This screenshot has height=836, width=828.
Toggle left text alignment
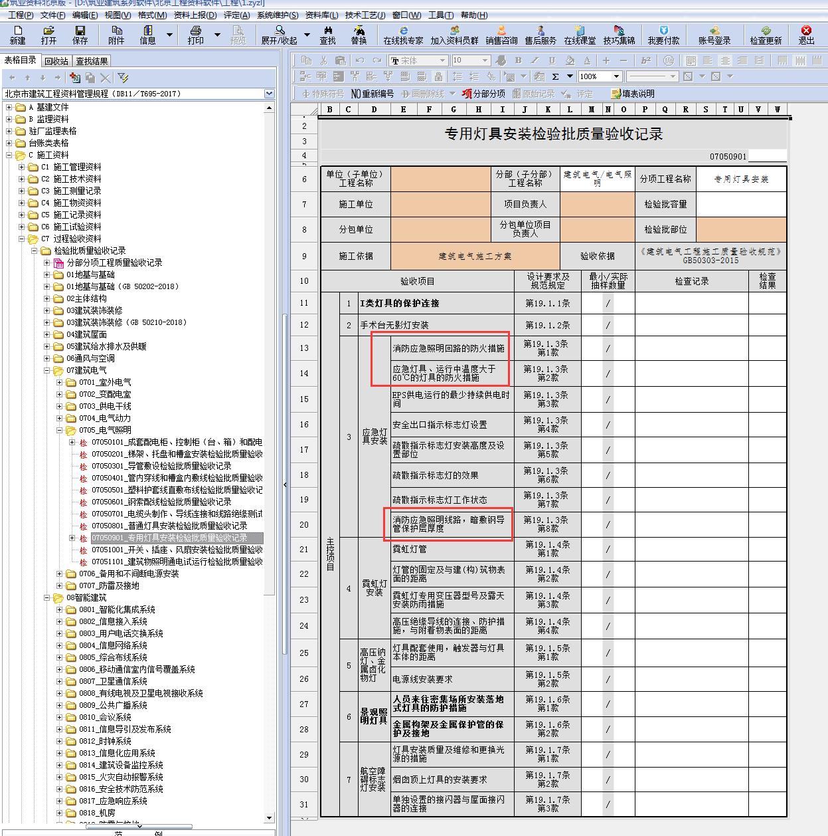coord(708,60)
